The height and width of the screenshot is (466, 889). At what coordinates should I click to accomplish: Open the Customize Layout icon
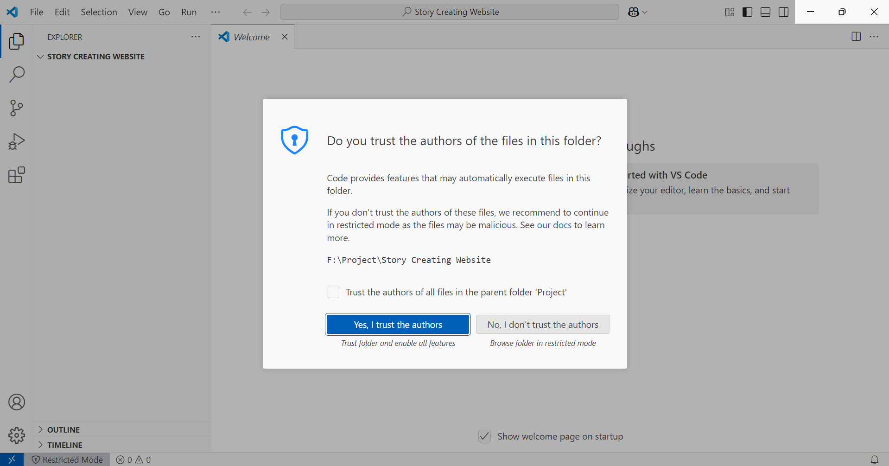click(x=730, y=12)
